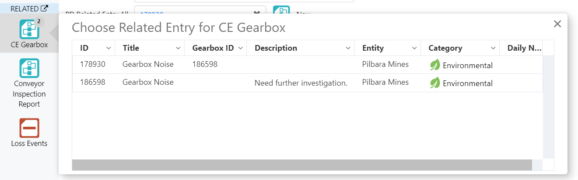
Task: Open the Category column dropdown arrow
Action: point(493,48)
